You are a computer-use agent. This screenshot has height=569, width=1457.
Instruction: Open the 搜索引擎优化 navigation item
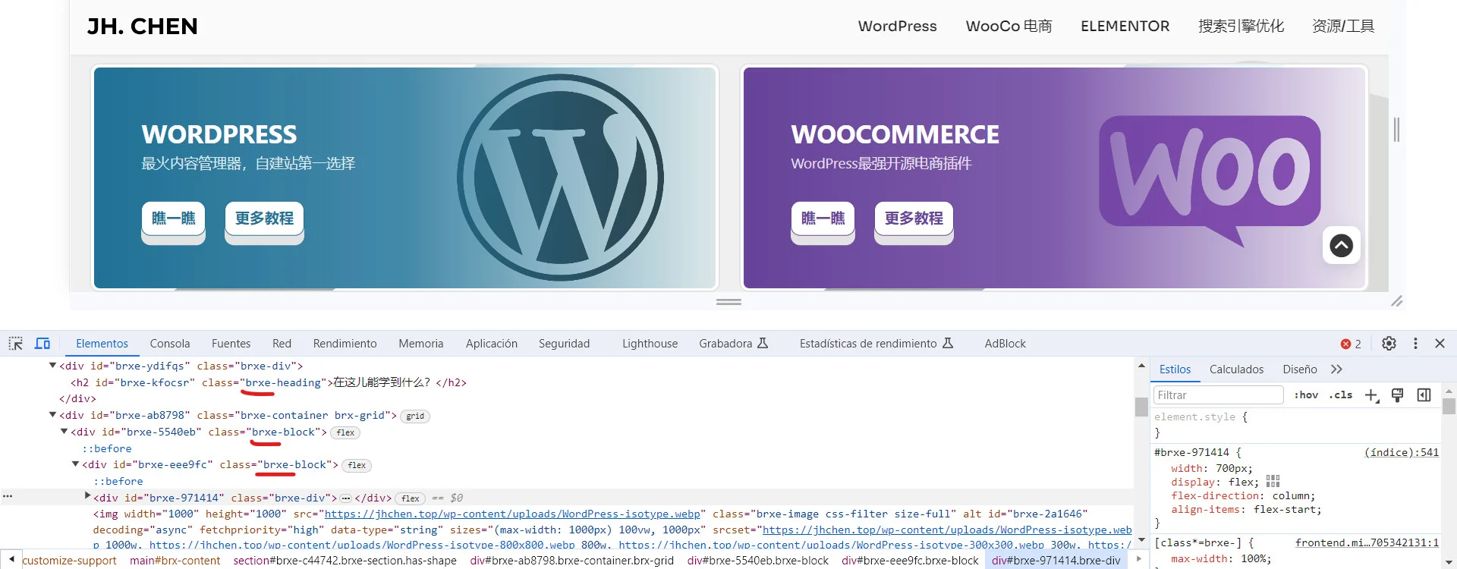1241,27
